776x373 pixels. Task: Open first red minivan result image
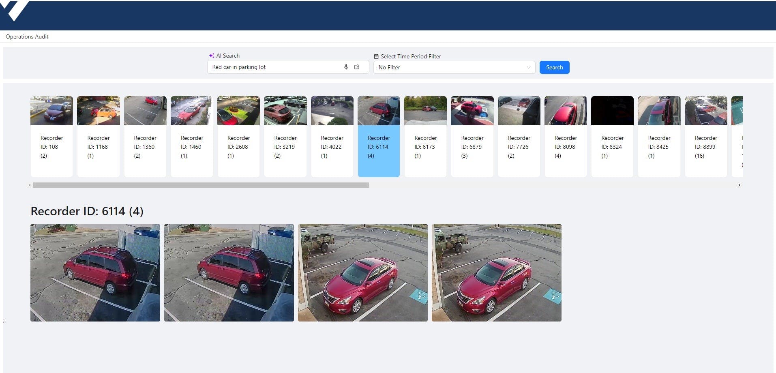tap(95, 272)
